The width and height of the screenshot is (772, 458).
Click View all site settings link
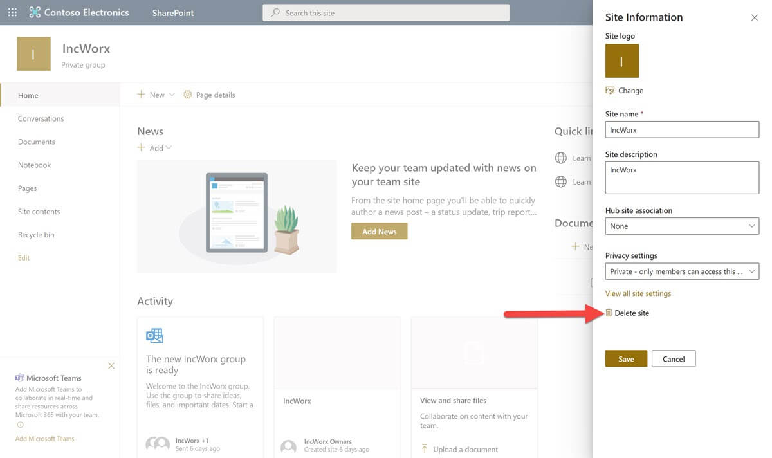(638, 293)
